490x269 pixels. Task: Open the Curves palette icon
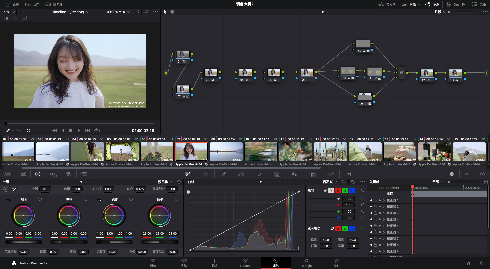coord(188,174)
